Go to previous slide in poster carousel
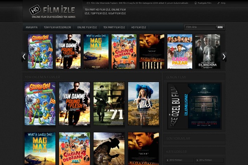This screenshot has height=165, width=248. 24,57
